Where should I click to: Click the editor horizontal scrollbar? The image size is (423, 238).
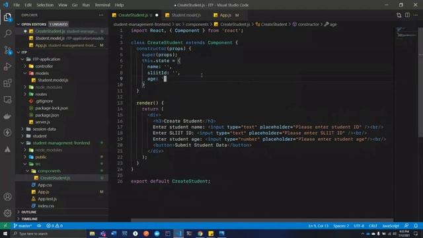(262, 220)
